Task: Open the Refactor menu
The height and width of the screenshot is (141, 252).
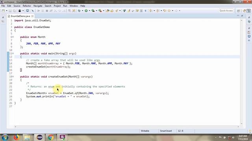Action: [x=27, y=6]
